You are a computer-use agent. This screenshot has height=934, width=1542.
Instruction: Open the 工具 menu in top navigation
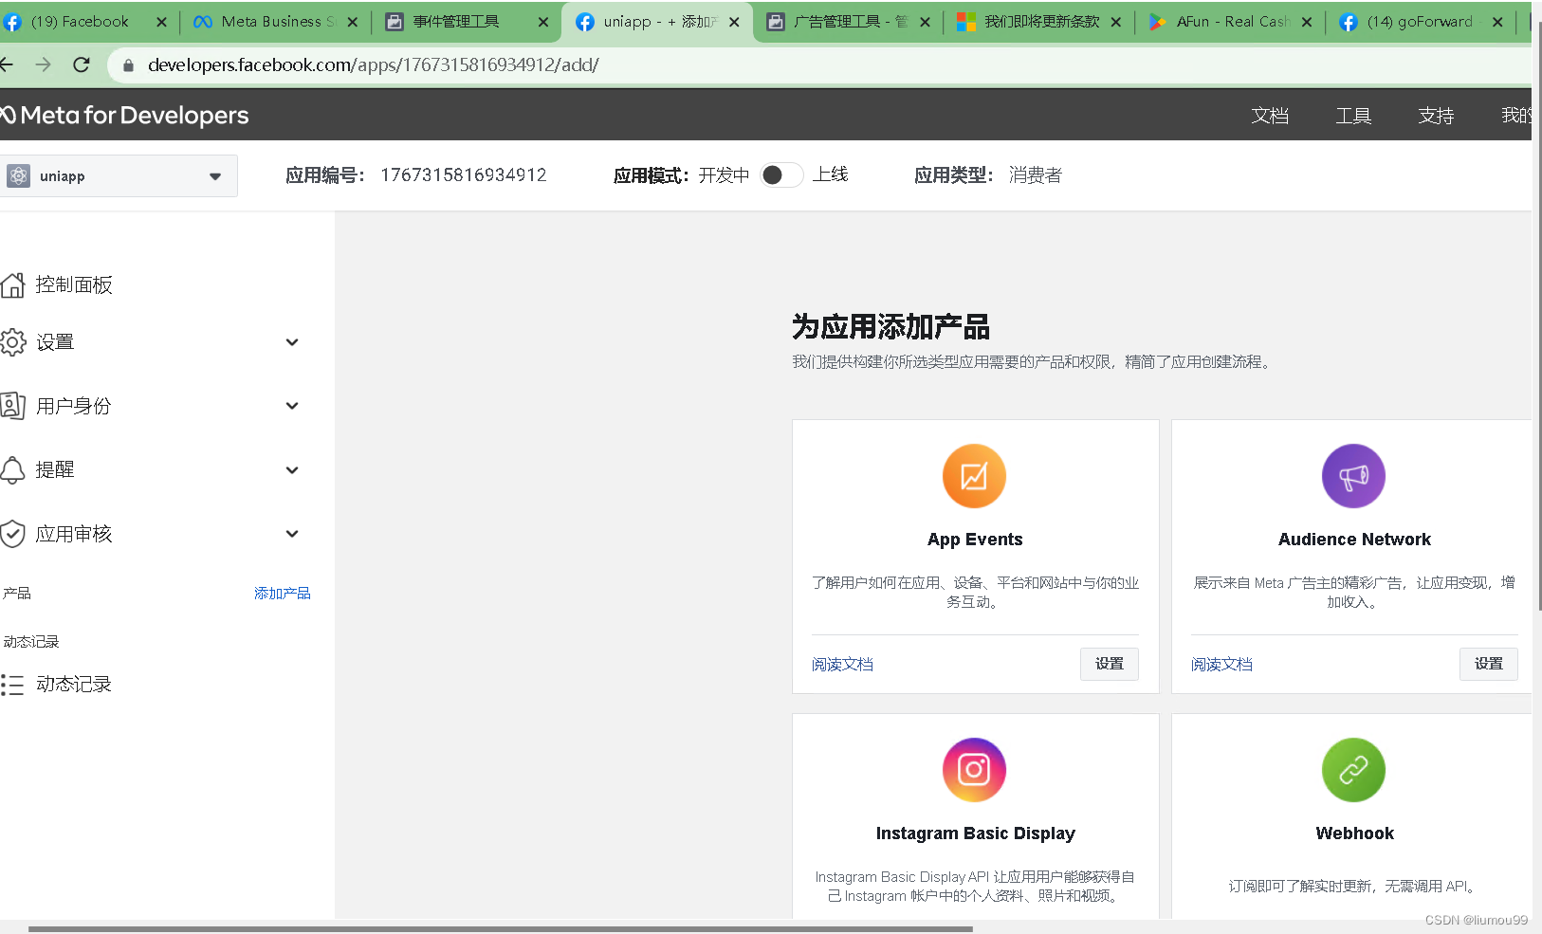[x=1353, y=115]
